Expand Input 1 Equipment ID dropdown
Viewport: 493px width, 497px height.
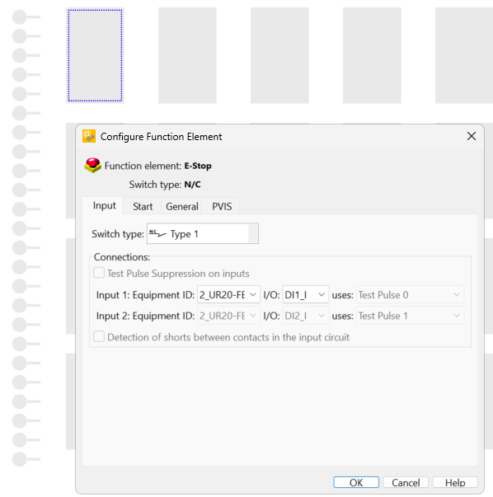(x=228, y=295)
